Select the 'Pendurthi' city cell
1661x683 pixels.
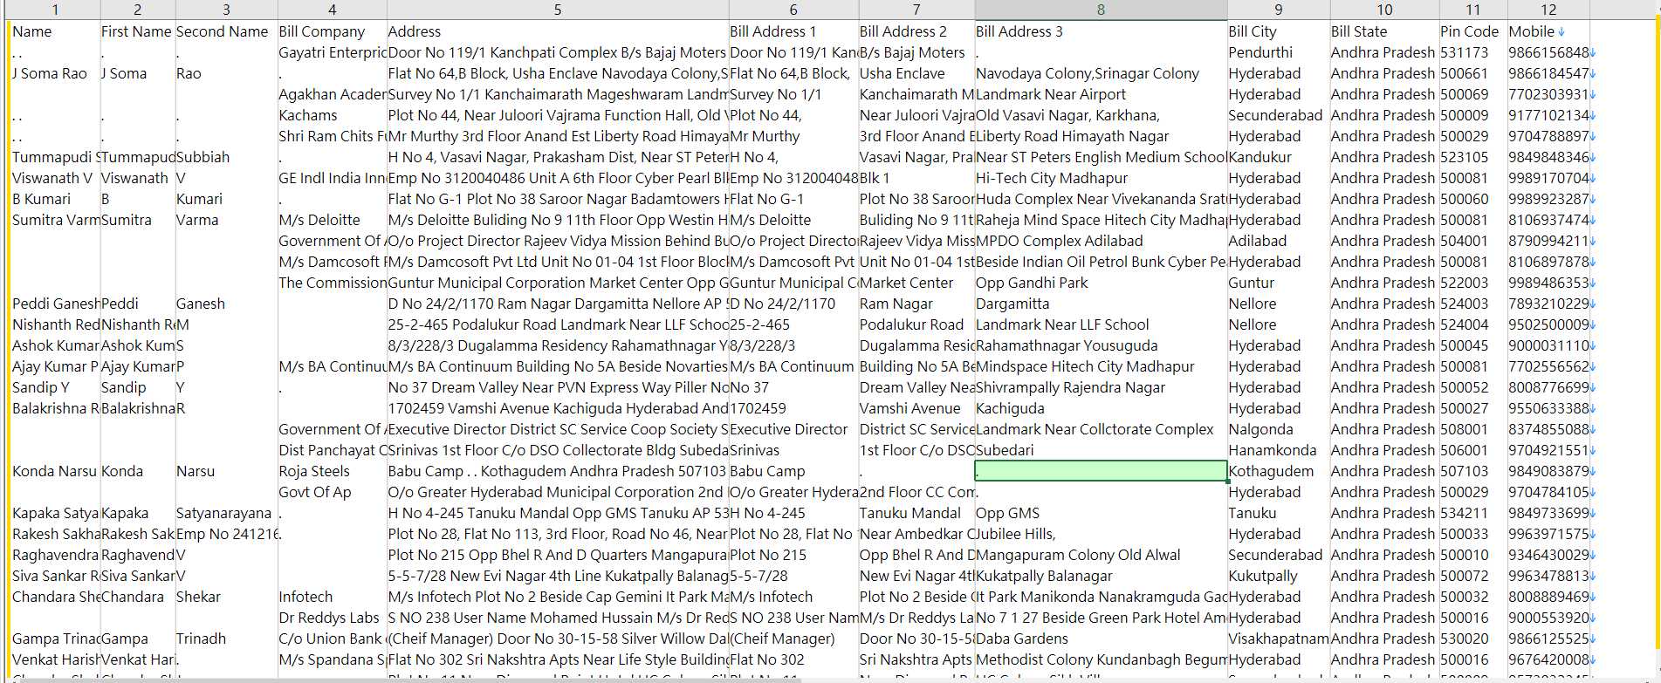pos(1279,52)
